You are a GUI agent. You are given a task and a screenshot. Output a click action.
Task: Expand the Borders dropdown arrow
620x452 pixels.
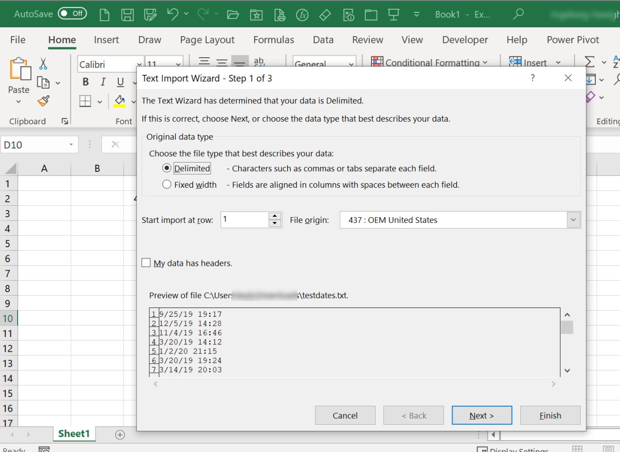(99, 102)
